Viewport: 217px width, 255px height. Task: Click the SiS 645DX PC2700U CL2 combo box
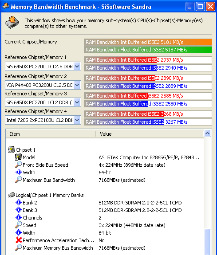click(43, 102)
